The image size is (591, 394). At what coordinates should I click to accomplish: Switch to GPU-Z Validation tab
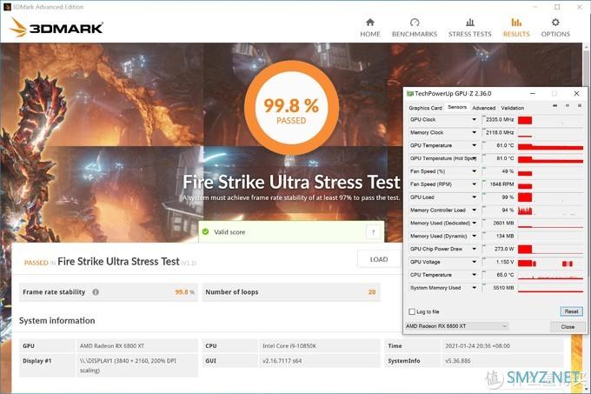point(512,108)
